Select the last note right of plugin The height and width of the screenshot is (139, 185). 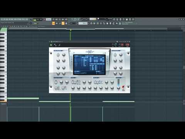pyautogui.click(x=118, y=102)
